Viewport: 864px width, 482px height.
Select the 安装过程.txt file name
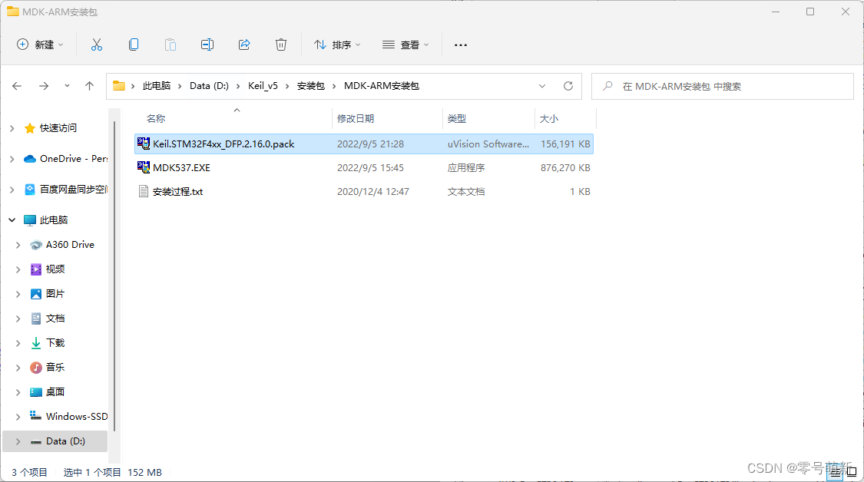coord(177,191)
